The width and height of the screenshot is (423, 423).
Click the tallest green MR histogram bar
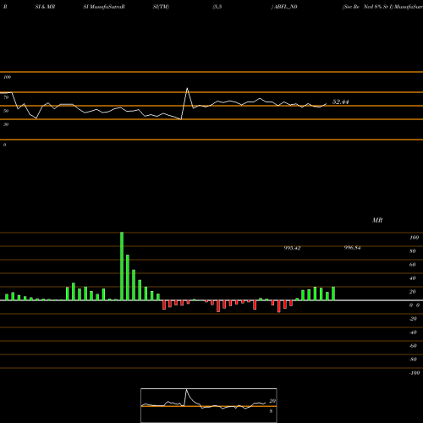coord(122,266)
